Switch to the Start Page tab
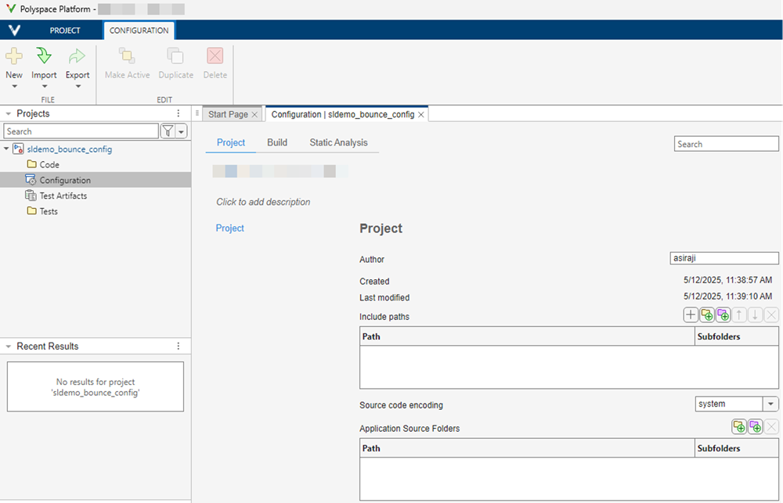The width and height of the screenshot is (783, 503). [228, 114]
